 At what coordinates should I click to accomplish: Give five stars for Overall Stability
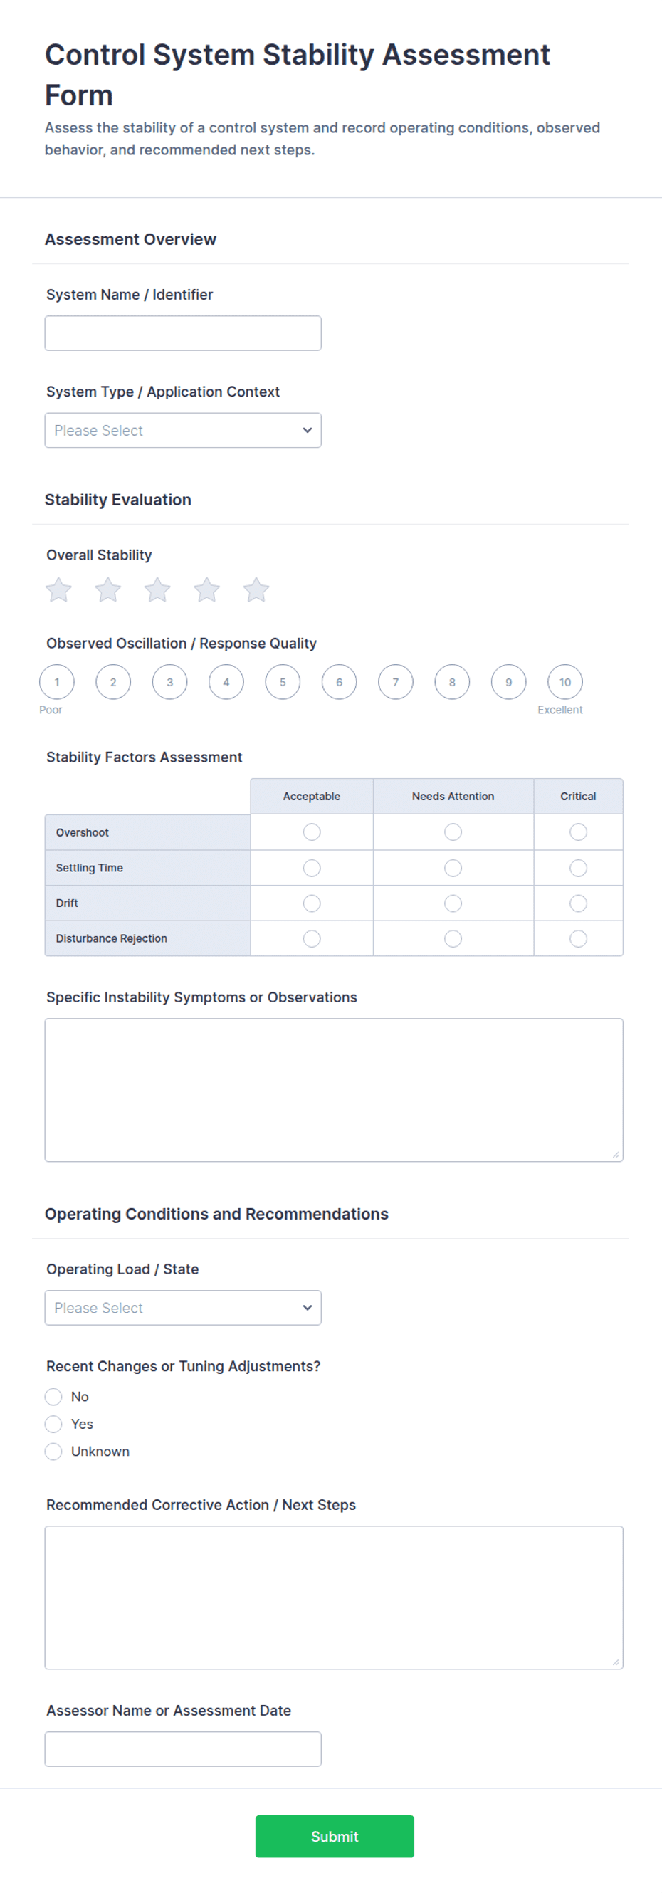coord(256,589)
